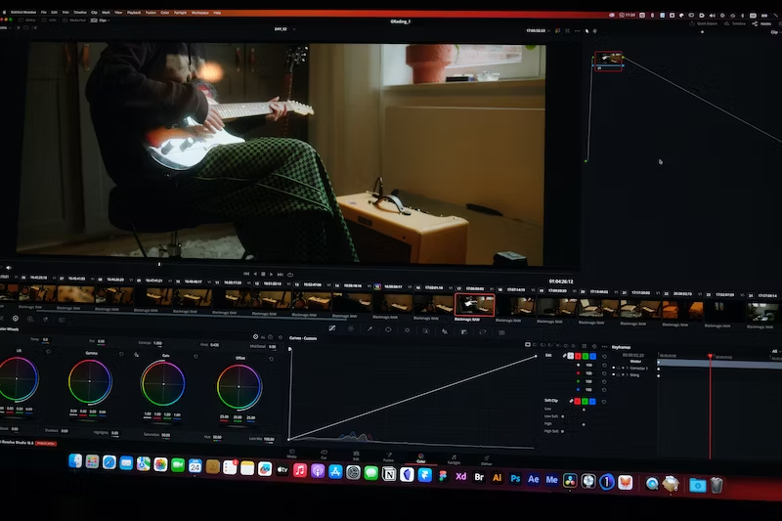Click the Gain wheel white point picker

pos(136,355)
